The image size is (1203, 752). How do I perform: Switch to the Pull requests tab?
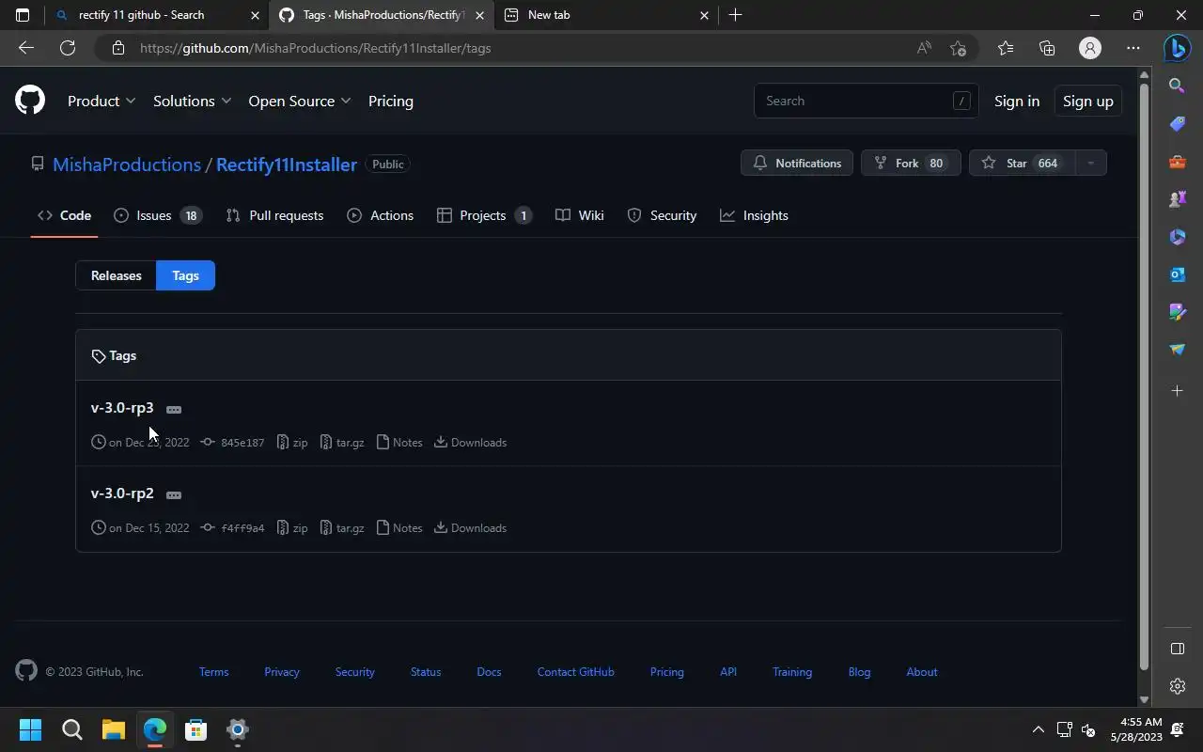tap(274, 215)
